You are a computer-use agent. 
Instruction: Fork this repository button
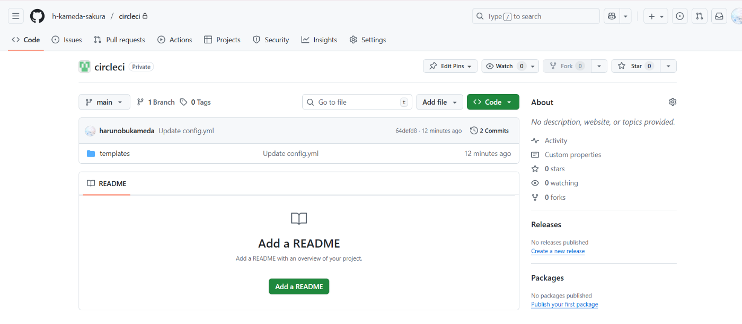click(567, 66)
